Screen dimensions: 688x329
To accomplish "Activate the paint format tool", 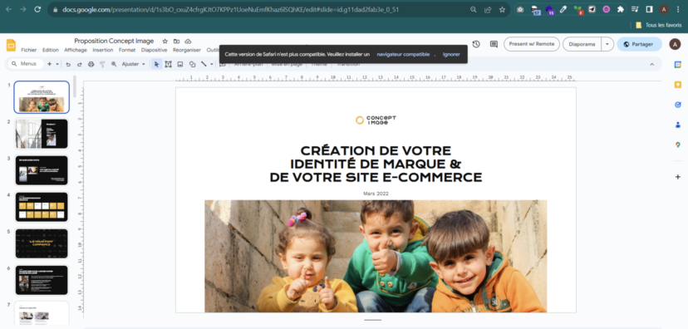I will pos(102,64).
